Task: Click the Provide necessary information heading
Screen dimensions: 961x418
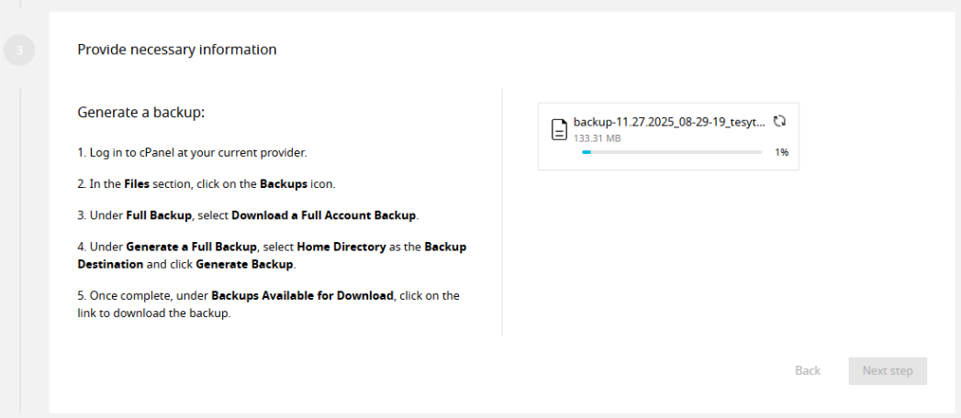Action: tap(177, 49)
